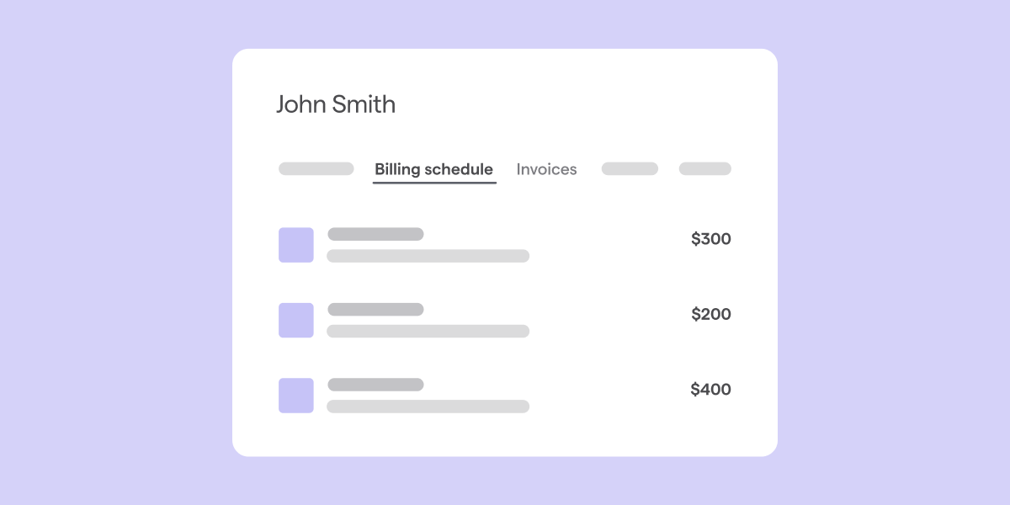Click the dark title bar in the $400 row
The height and width of the screenshot is (505, 1010).
375,385
